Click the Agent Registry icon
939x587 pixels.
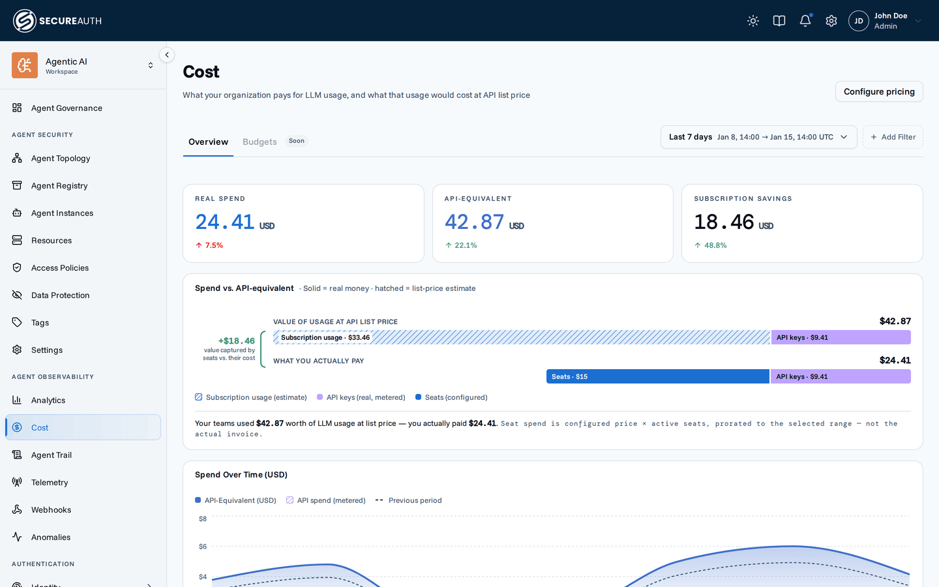click(17, 185)
